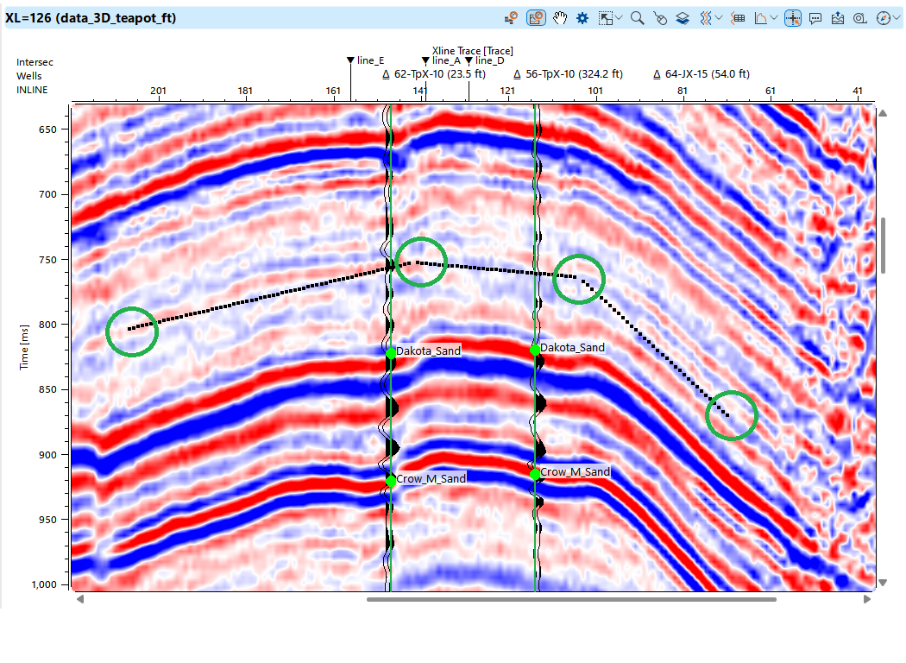906x663 pixels.
Task: Select the probe picker icon on the toolbar
Action: pyautogui.click(x=512, y=17)
